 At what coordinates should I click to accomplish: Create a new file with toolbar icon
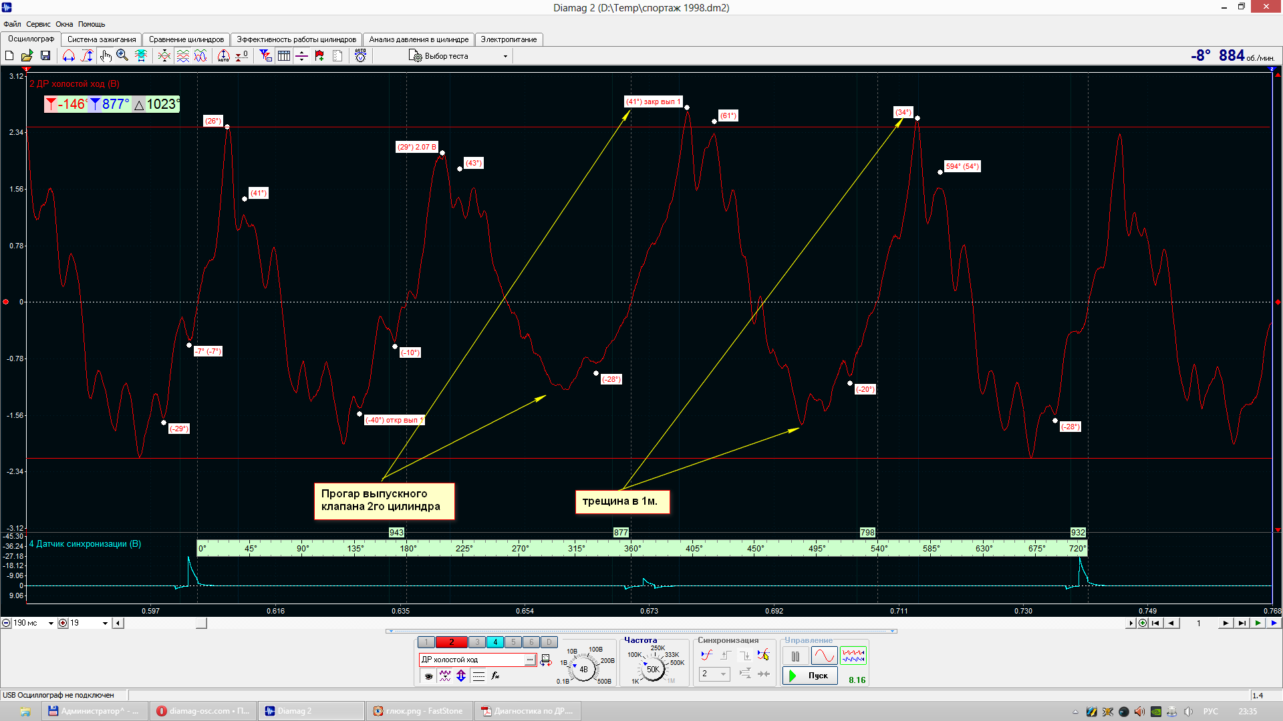click(x=9, y=56)
